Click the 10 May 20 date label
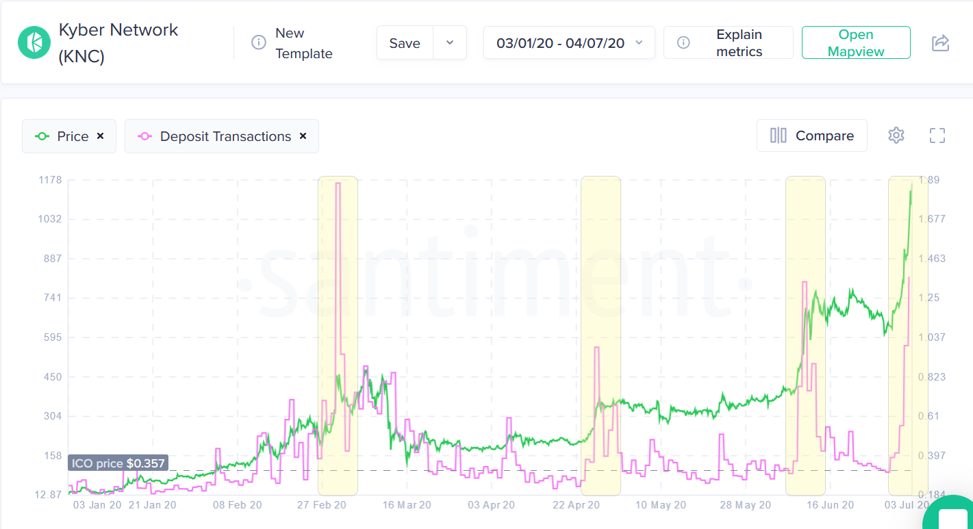973x529 pixels. 661,506
